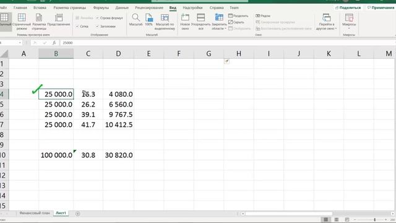Switch to Page Break view (Страничный режим)
The height and width of the screenshot is (223, 396).
coord(22,22)
